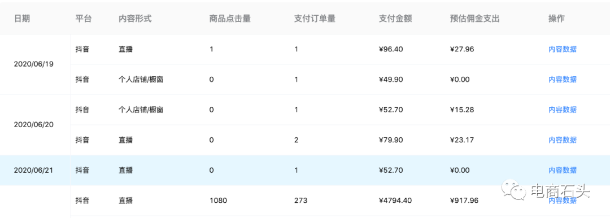
Task: Open 内容数据 link for ¥4794.40 row
Action: (x=563, y=200)
